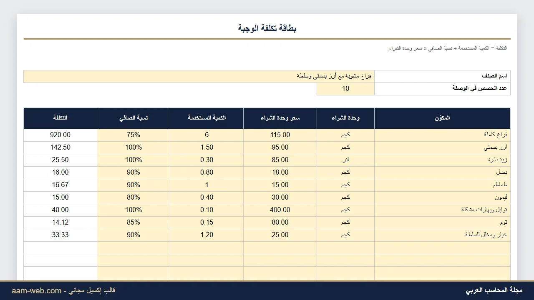This screenshot has height=300, width=534.
Task: Click the dish name field فراخ مشوية مع أرز بسمتي وسلطة
Action: click(x=199, y=77)
